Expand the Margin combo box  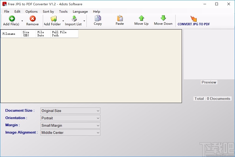(98, 125)
